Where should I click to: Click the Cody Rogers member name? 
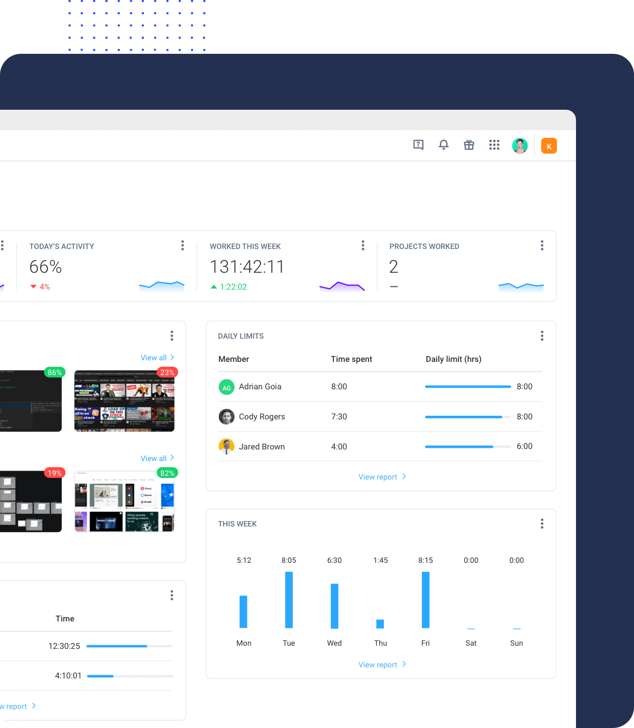[x=262, y=417]
